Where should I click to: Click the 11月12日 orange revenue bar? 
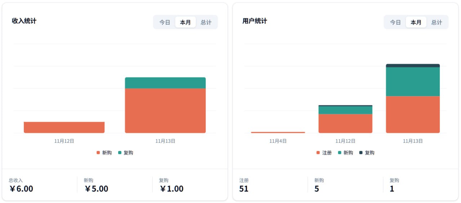point(64,127)
